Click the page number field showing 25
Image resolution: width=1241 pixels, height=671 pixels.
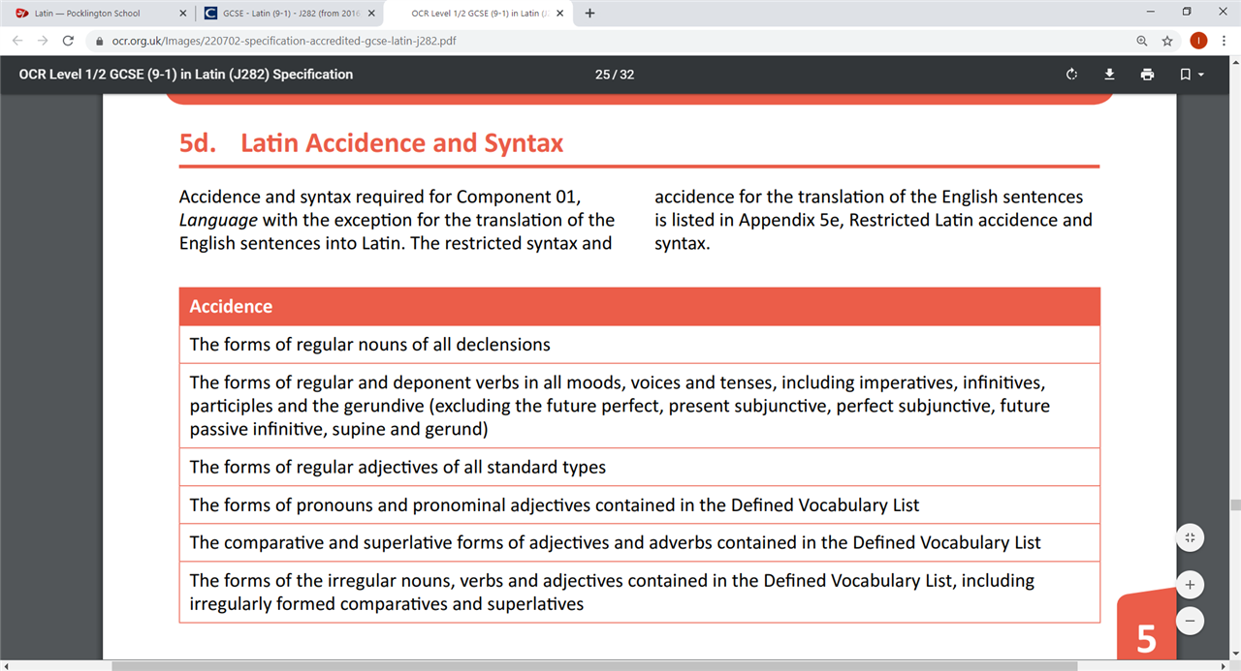coord(602,75)
